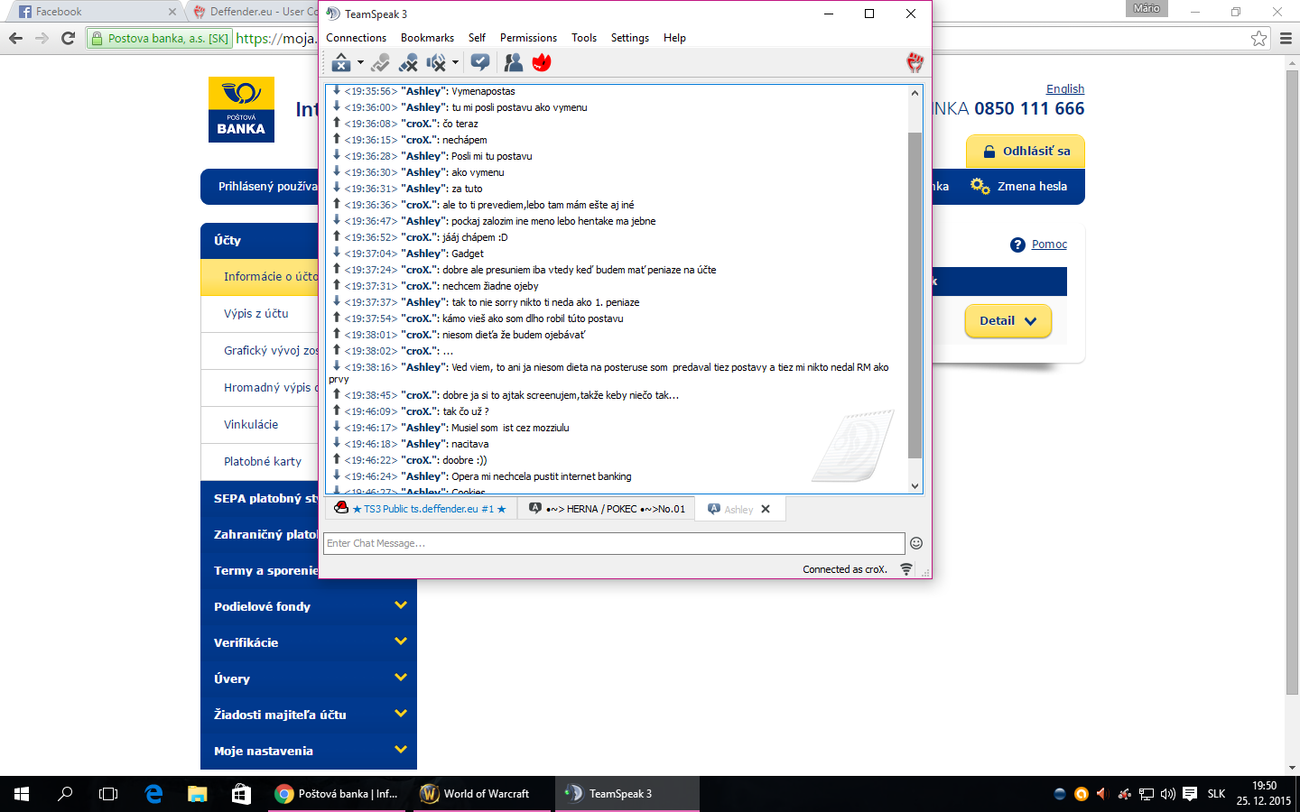The height and width of the screenshot is (812, 1300).
Task: Toggle mute microphone in TeamSpeak toolbar
Action: tap(408, 62)
